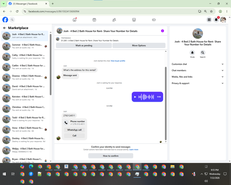The width and height of the screenshot is (231, 185).
Task: Click the WhatsApp call button
Action: point(74,130)
